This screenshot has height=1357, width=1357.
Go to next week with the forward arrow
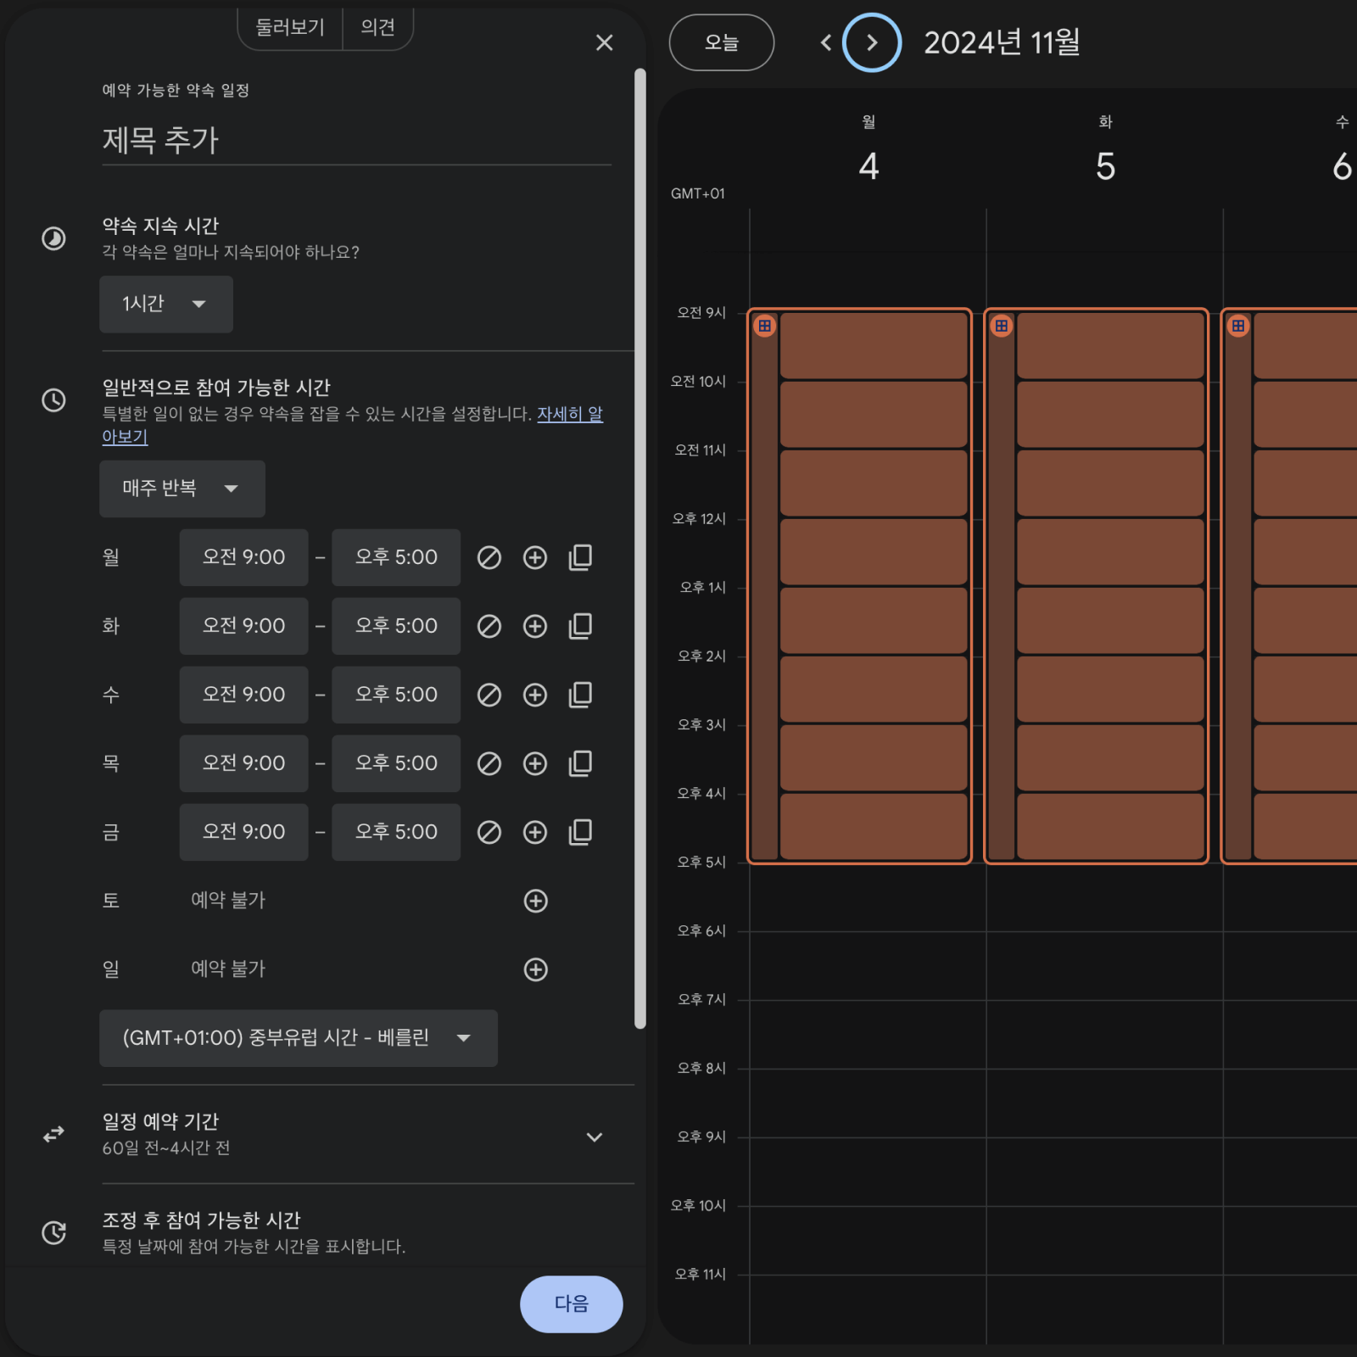(871, 42)
